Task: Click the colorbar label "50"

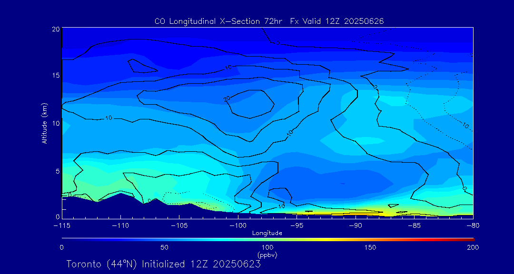Action: (164, 247)
